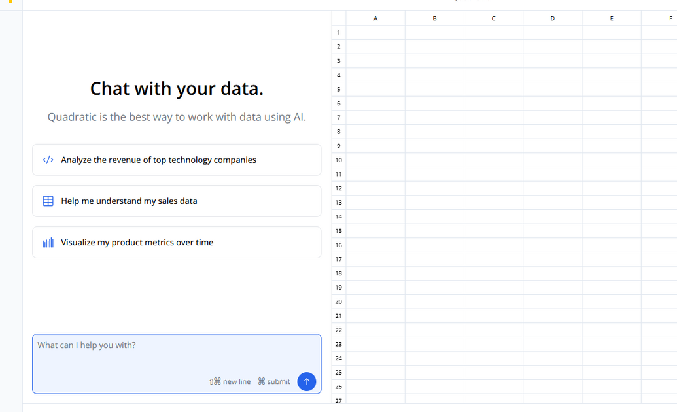Select cell C5 in the grid
Screen dimensions: 677x412
click(493, 89)
